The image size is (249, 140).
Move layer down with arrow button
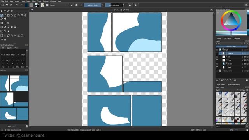[226, 80]
